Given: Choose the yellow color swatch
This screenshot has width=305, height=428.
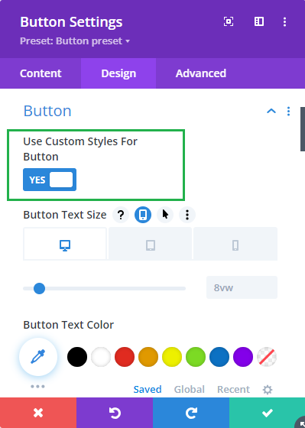Looking at the screenshot, I should pyautogui.click(x=172, y=357).
